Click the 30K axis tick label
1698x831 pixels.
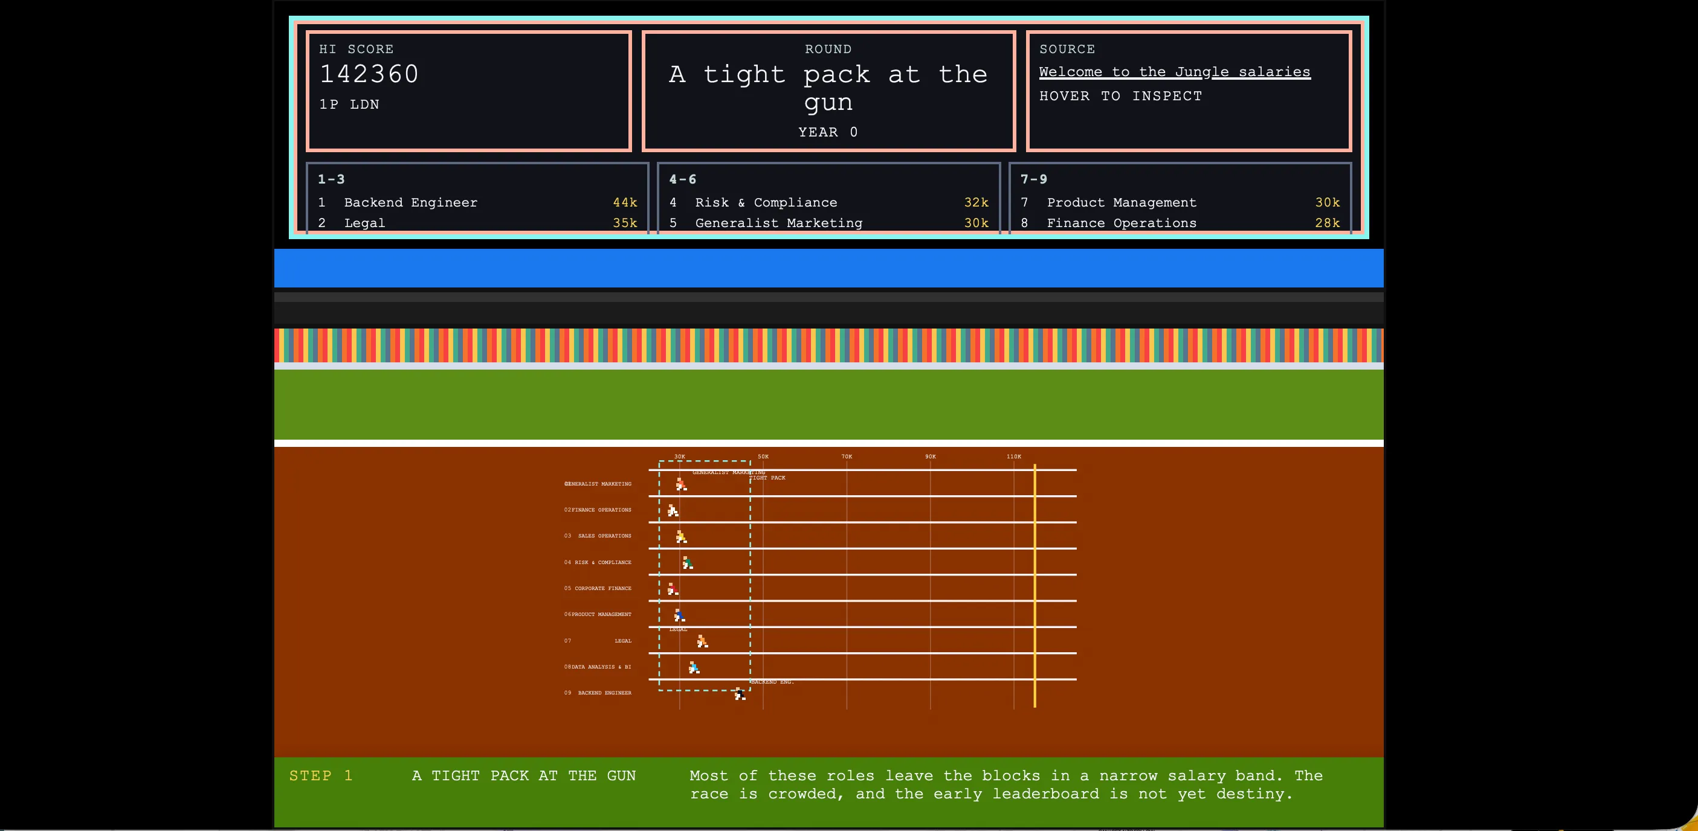pos(680,456)
